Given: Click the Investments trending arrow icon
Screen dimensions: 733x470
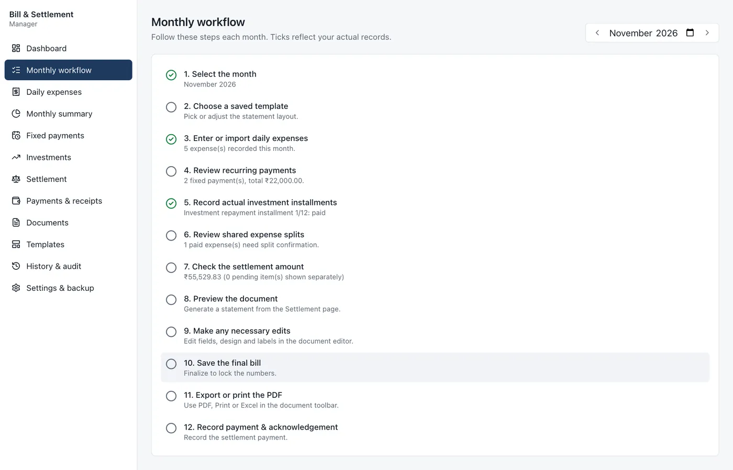Looking at the screenshot, I should point(16,157).
